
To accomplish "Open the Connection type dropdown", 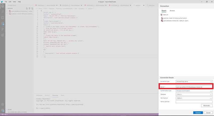I will click(194, 81).
